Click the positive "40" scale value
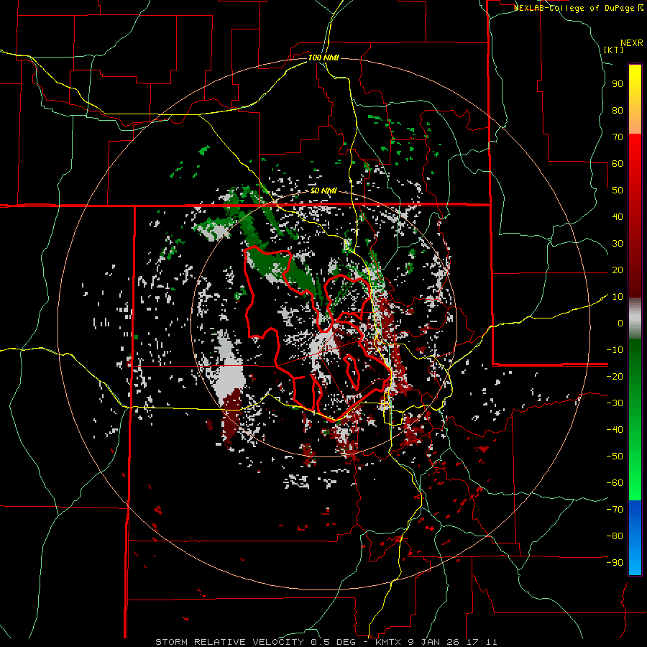The image size is (647, 647). (x=618, y=217)
